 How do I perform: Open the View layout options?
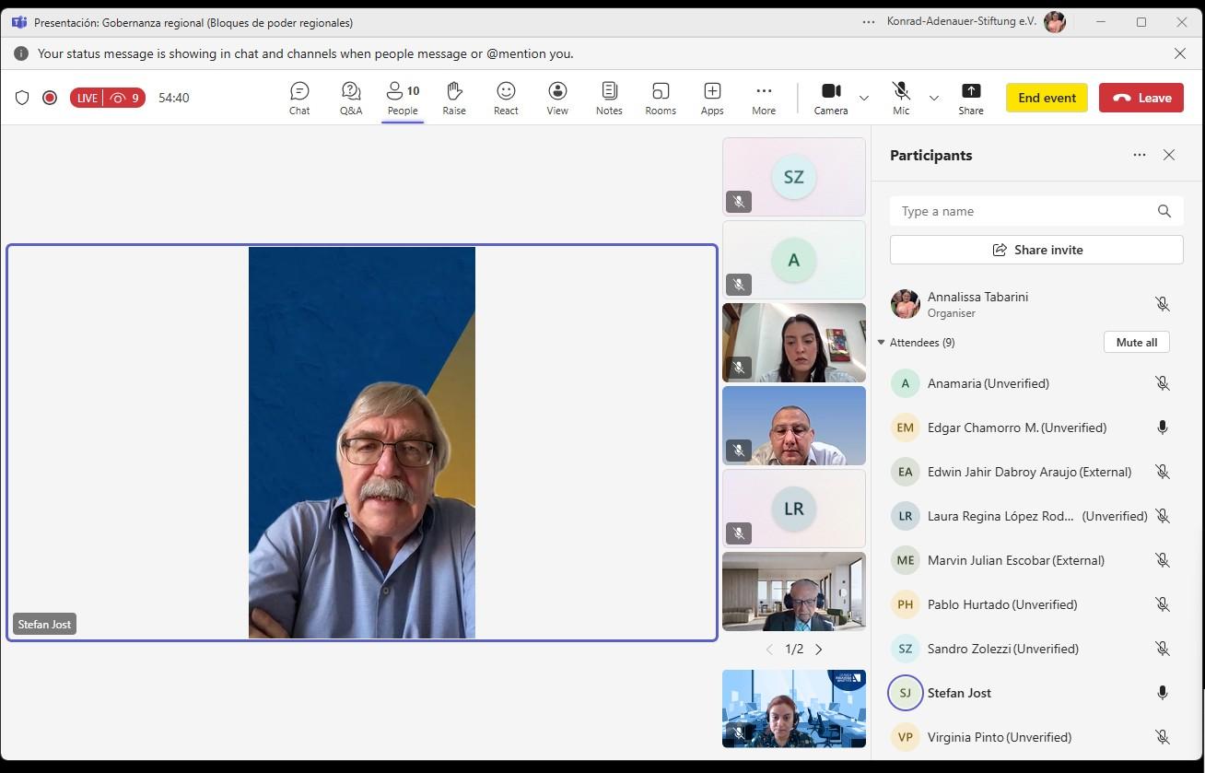coord(557,98)
